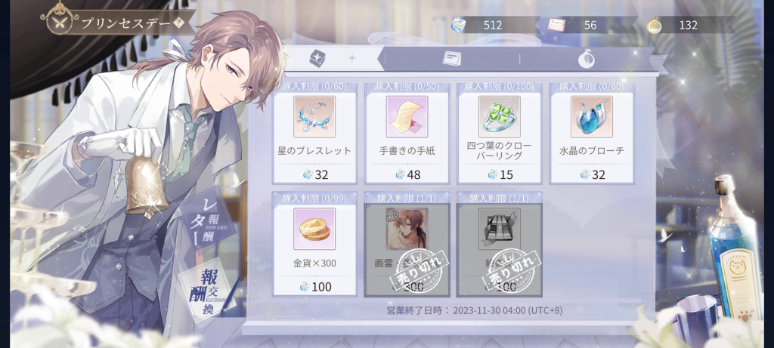
Task: Buy gold coins for 100 crystals
Action: coord(317,286)
